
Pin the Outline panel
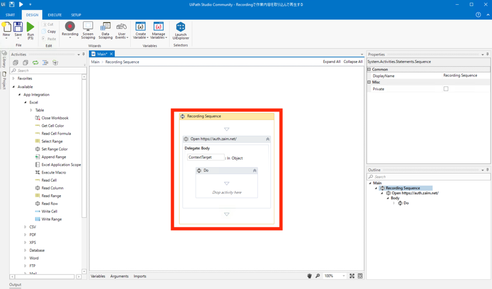click(x=487, y=170)
